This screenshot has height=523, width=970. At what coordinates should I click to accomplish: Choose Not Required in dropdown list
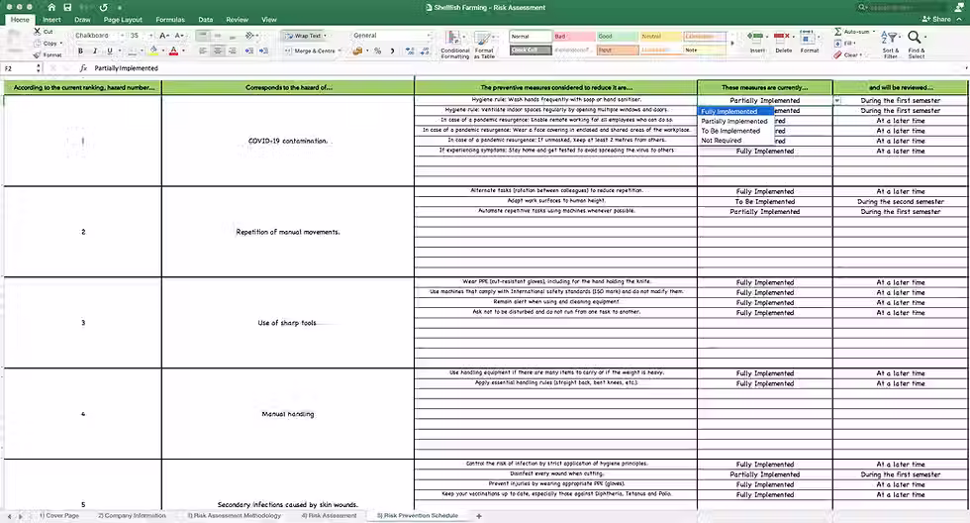(736, 141)
